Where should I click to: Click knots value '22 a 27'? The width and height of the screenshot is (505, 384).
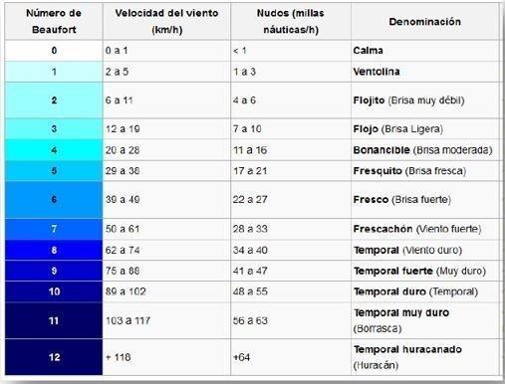250,199
